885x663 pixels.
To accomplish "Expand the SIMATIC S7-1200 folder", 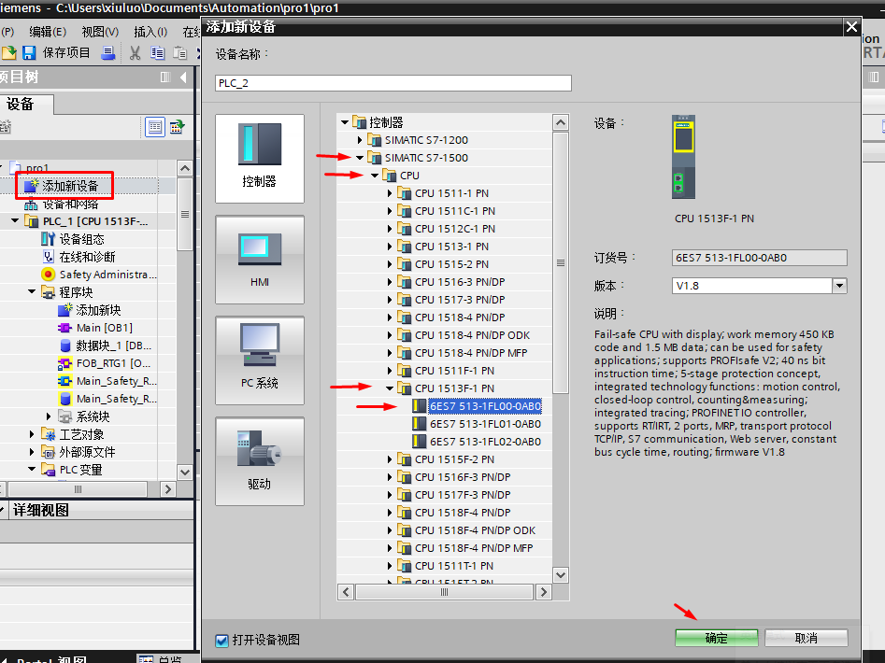I will [x=361, y=140].
